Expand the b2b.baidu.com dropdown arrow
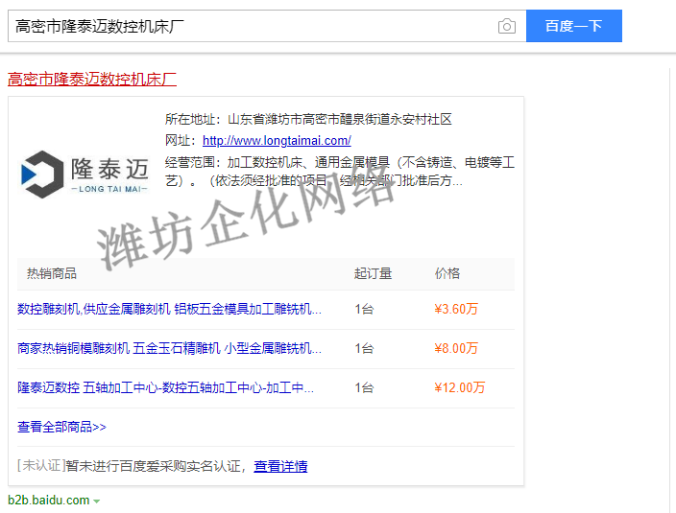676x513 pixels. [97, 501]
